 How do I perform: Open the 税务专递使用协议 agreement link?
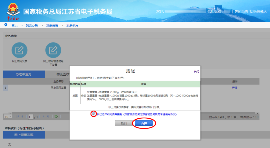(150, 114)
